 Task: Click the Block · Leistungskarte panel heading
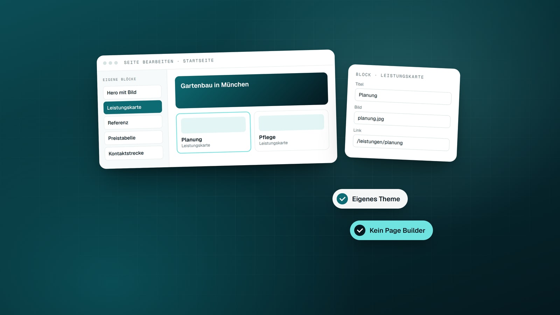(x=390, y=76)
